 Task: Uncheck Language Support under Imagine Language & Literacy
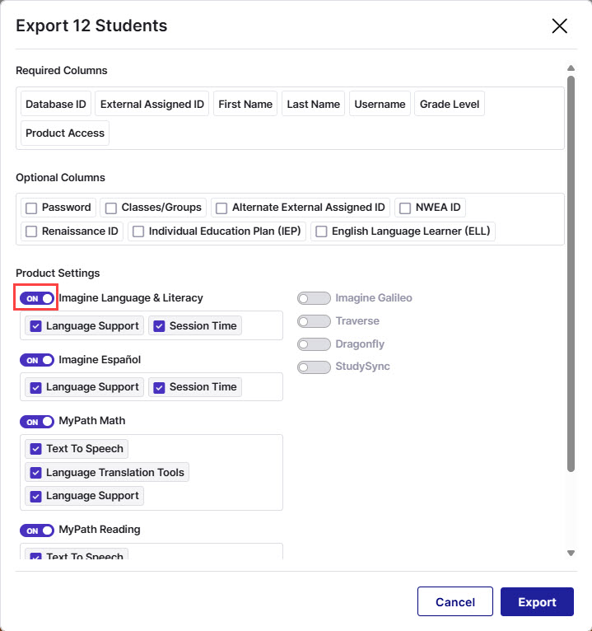coord(35,326)
